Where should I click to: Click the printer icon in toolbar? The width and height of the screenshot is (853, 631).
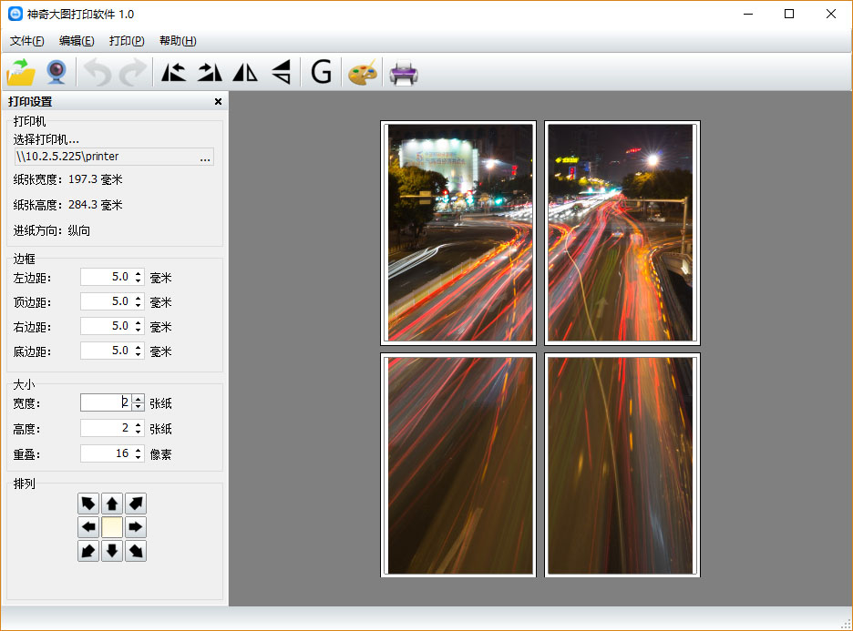(x=403, y=72)
